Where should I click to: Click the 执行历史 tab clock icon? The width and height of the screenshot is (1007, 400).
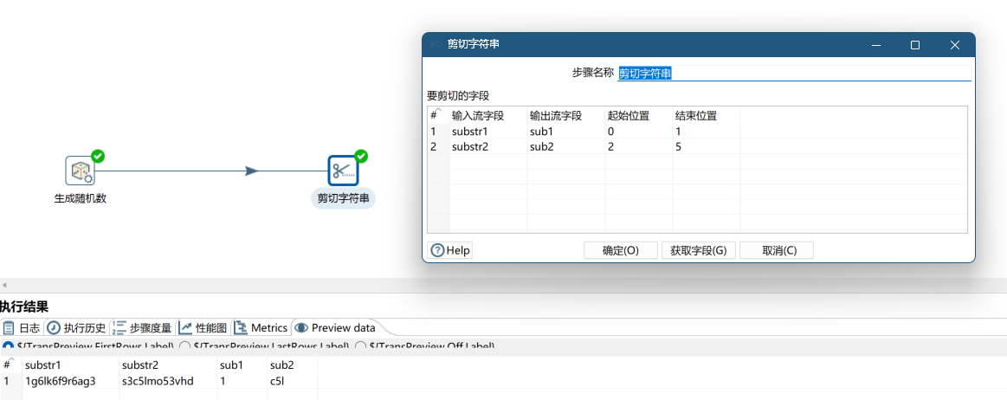pyautogui.click(x=54, y=328)
